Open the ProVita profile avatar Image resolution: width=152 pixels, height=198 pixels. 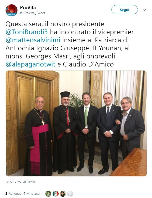(x=12, y=10)
